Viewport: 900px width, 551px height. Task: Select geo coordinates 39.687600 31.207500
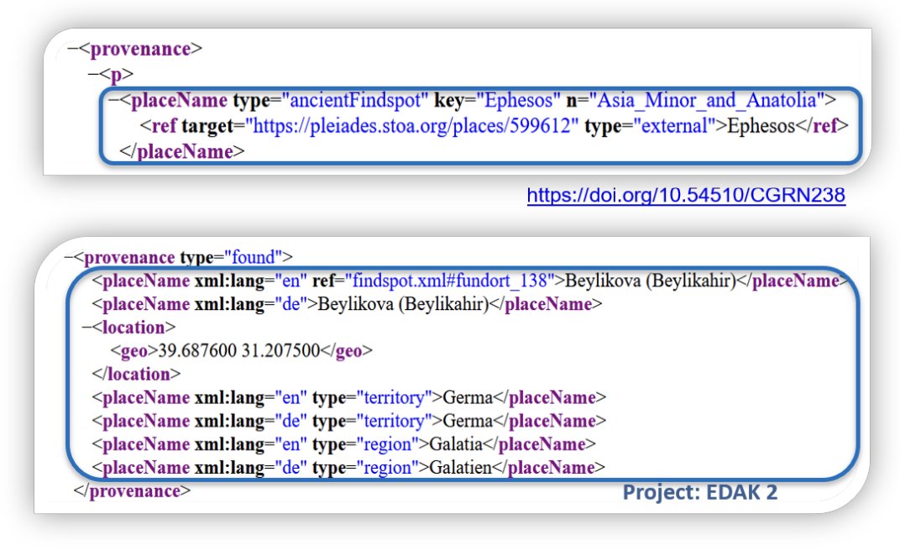pyautogui.click(x=238, y=351)
